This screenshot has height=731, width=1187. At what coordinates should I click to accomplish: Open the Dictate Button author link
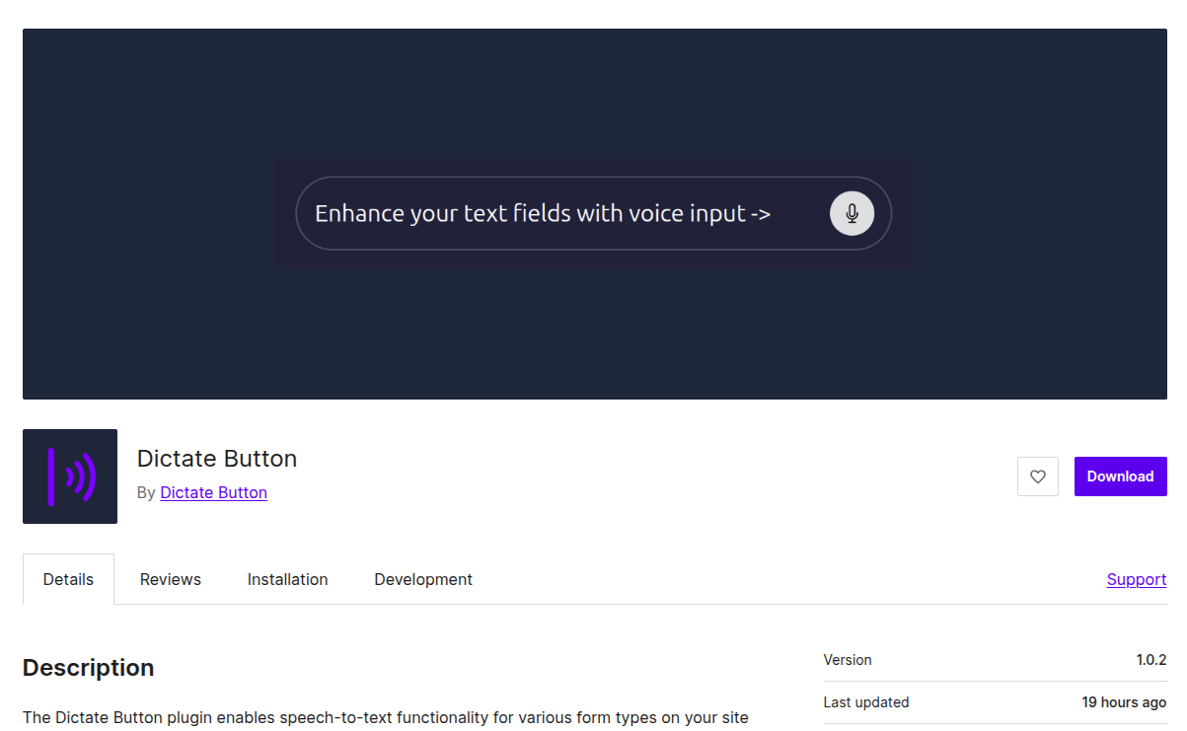[x=213, y=492]
